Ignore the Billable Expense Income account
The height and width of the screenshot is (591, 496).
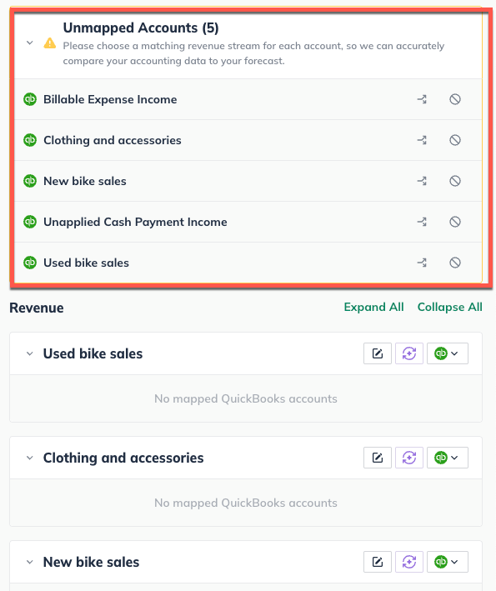pyautogui.click(x=455, y=99)
